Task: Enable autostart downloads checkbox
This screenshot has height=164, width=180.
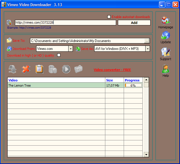Action: pyautogui.click(x=109, y=17)
